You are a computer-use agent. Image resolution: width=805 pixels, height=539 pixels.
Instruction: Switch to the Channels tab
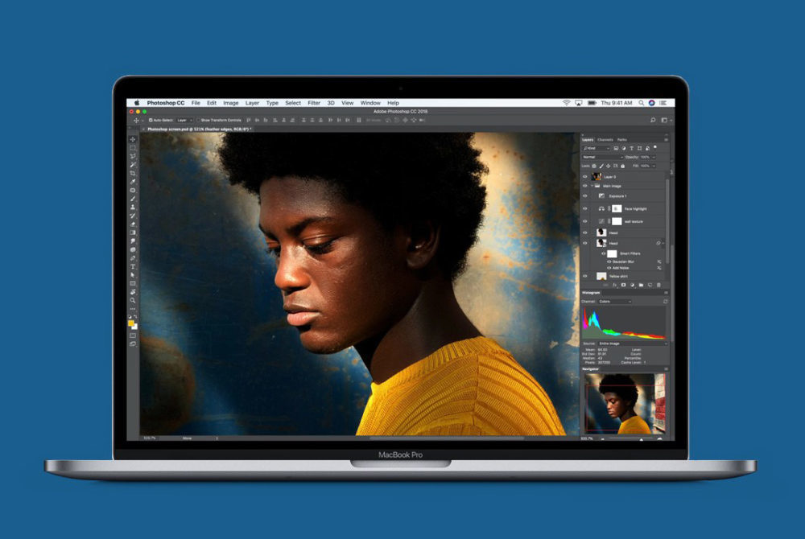605,140
